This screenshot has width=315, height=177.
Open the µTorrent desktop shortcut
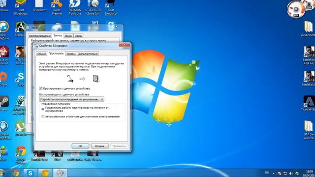pyautogui.click(x=21, y=128)
